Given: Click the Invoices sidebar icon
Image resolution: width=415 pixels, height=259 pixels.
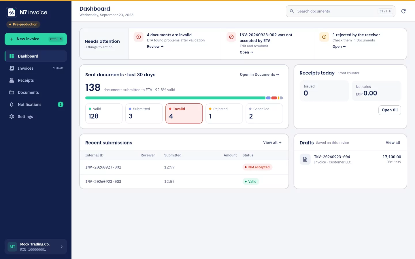Looking at the screenshot, I should pos(12,68).
